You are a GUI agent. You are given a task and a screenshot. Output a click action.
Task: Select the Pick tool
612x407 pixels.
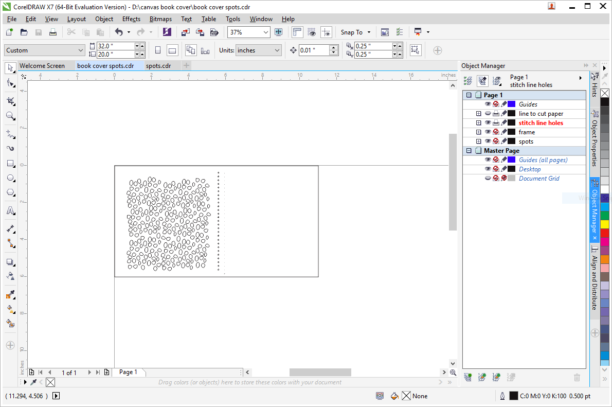[x=10, y=68]
